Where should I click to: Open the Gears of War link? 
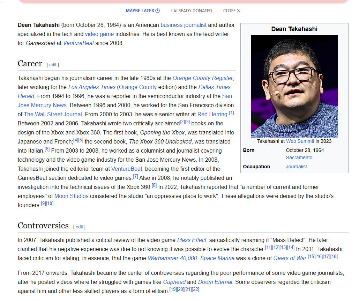tap(290, 258)
